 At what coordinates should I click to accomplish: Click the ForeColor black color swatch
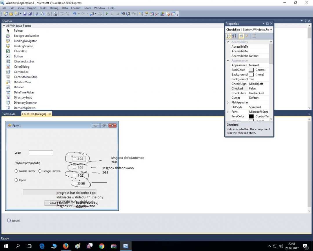(251, 116)
